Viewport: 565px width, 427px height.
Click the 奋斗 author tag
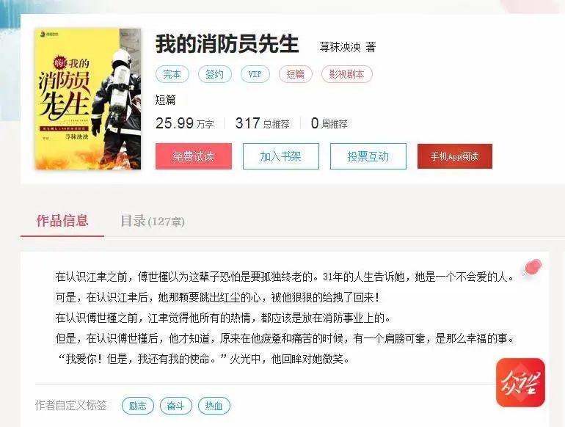(176, 406)
